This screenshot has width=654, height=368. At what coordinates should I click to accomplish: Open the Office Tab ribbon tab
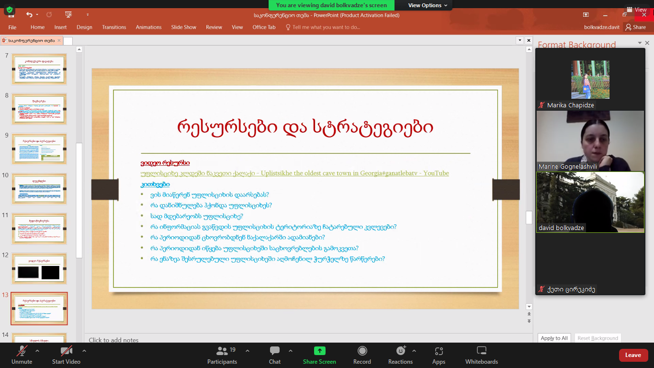pyautogui.click(x=264, y=27)
